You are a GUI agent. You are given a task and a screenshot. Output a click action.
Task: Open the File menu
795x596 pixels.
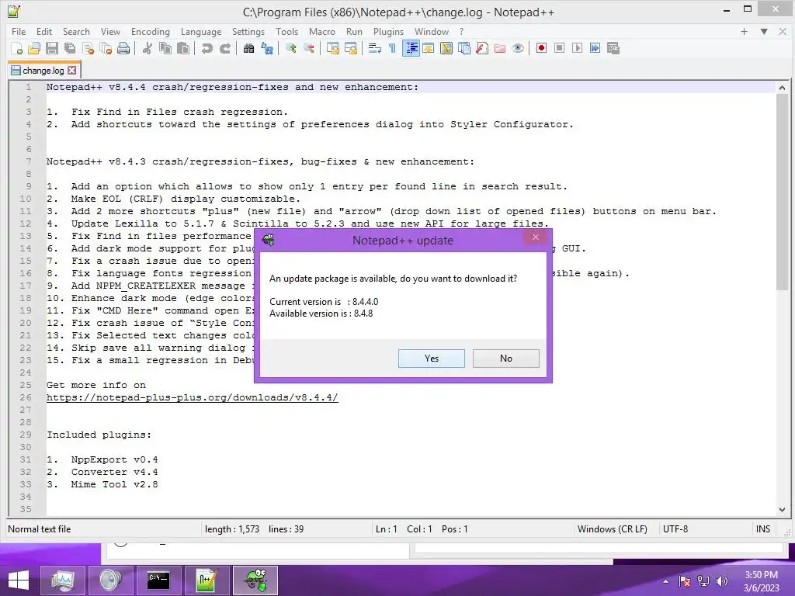point(19,31)
